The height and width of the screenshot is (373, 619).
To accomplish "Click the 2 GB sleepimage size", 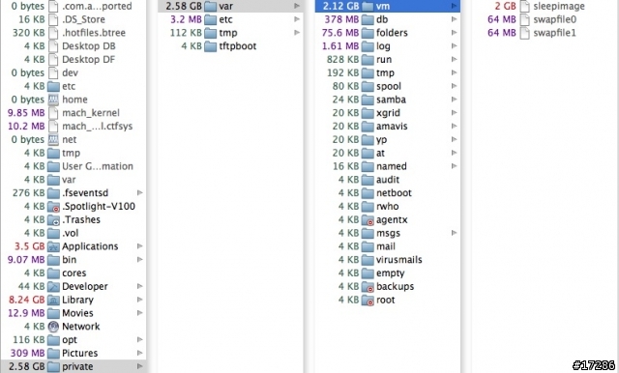I will pyautogui.click(x=505, y=7).
